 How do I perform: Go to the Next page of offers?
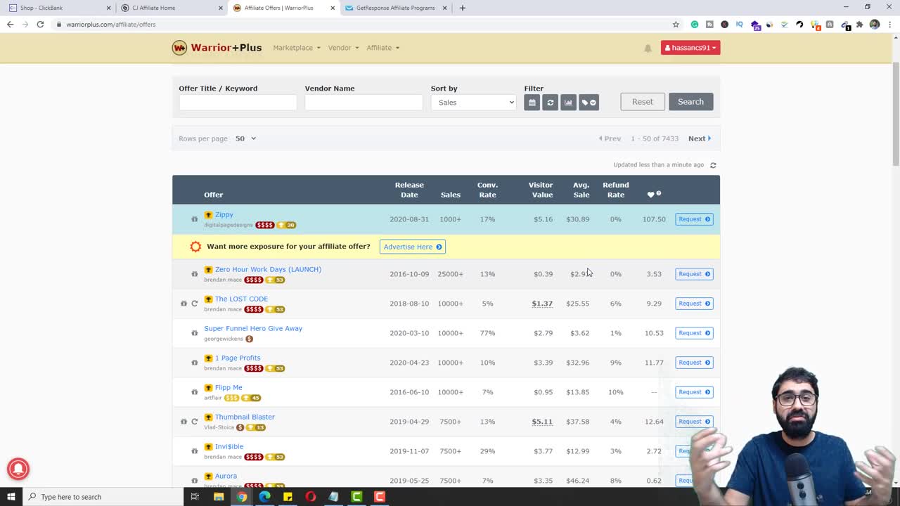point(700,138)
